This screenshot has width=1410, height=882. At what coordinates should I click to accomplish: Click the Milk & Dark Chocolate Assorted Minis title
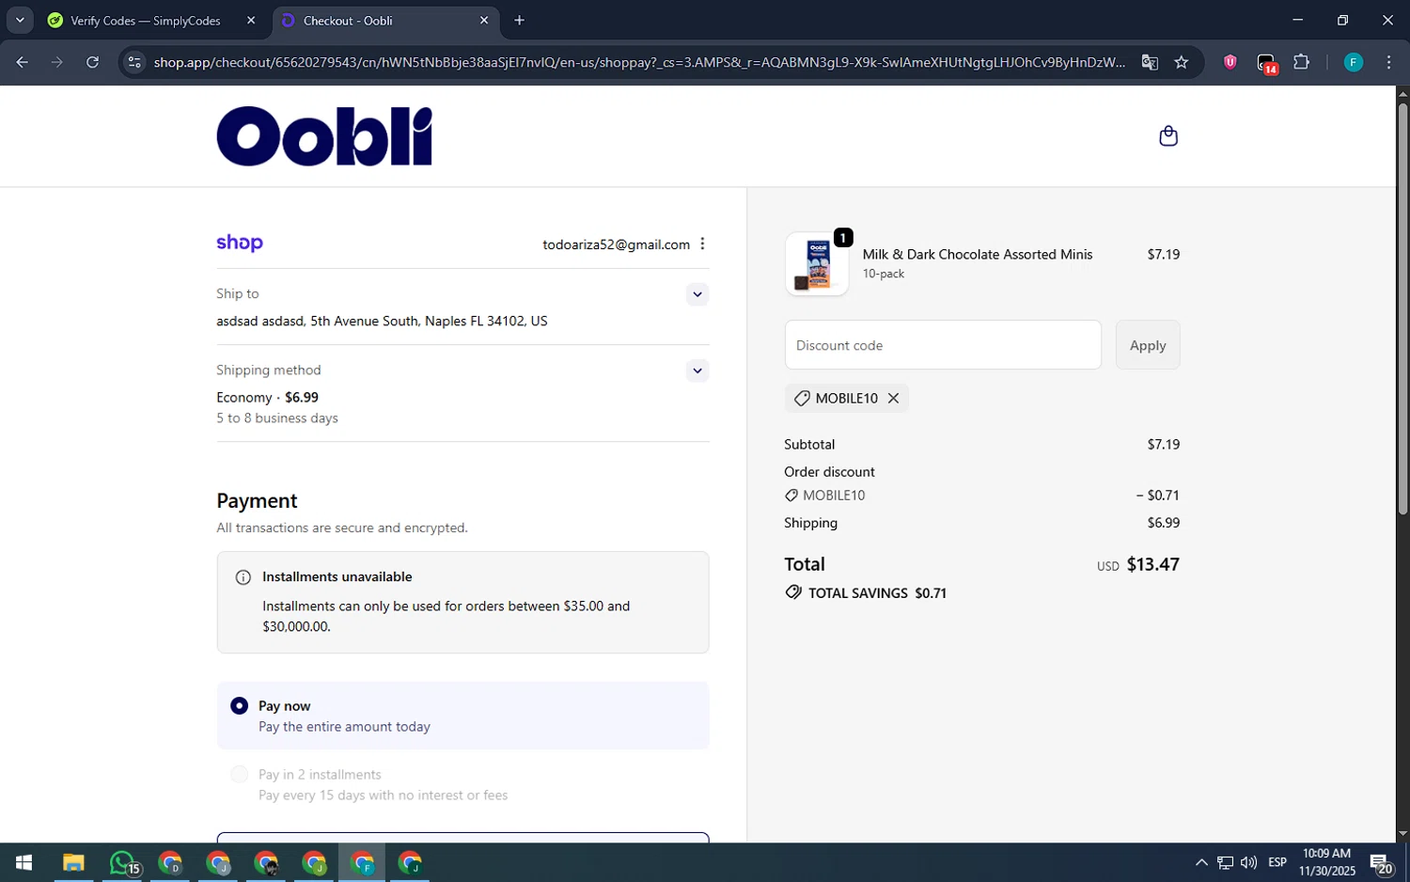point(978,254)
